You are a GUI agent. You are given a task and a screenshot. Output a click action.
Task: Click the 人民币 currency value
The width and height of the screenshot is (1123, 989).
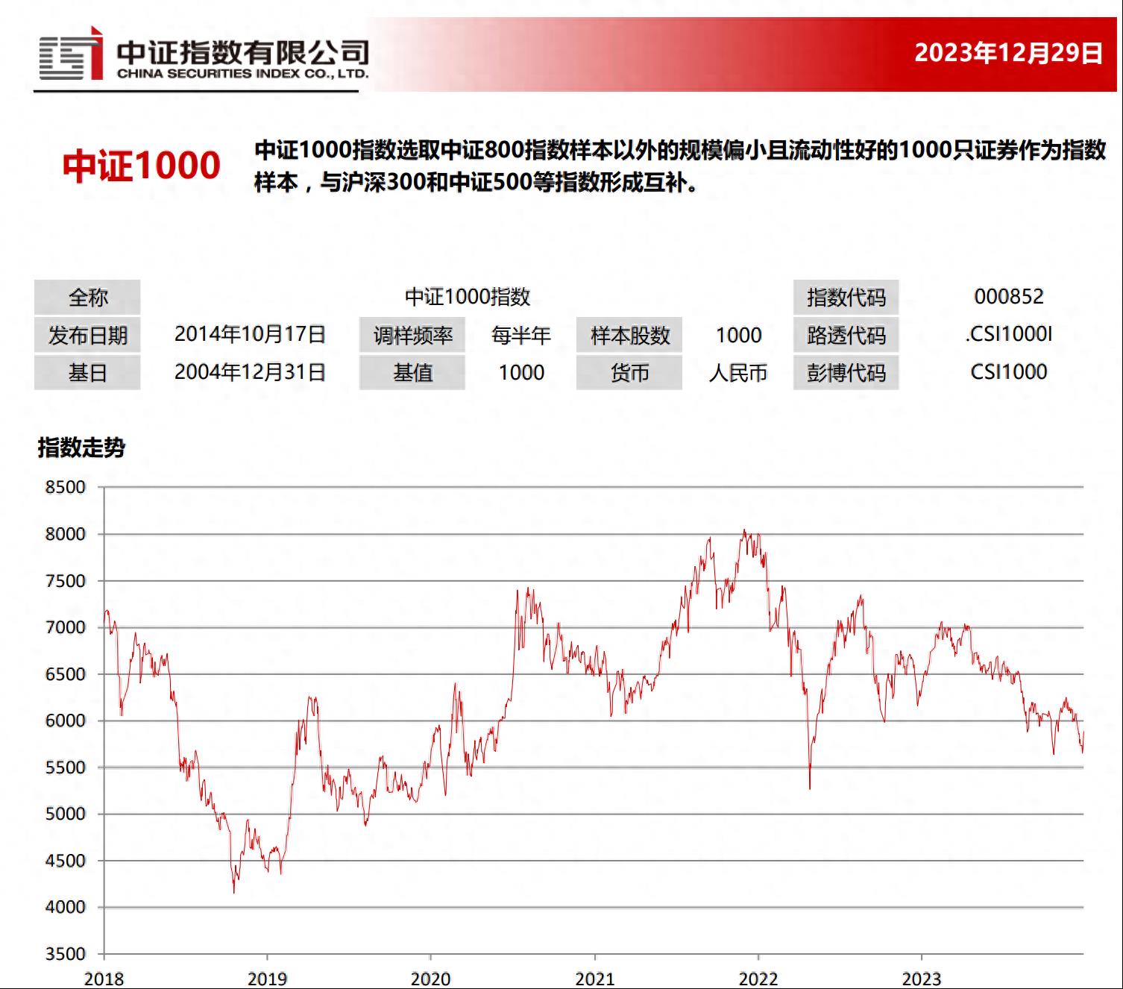(x=737, y=373)
